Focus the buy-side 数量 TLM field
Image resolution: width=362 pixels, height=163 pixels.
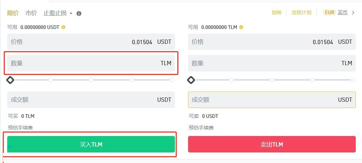[x=91, y=63]
